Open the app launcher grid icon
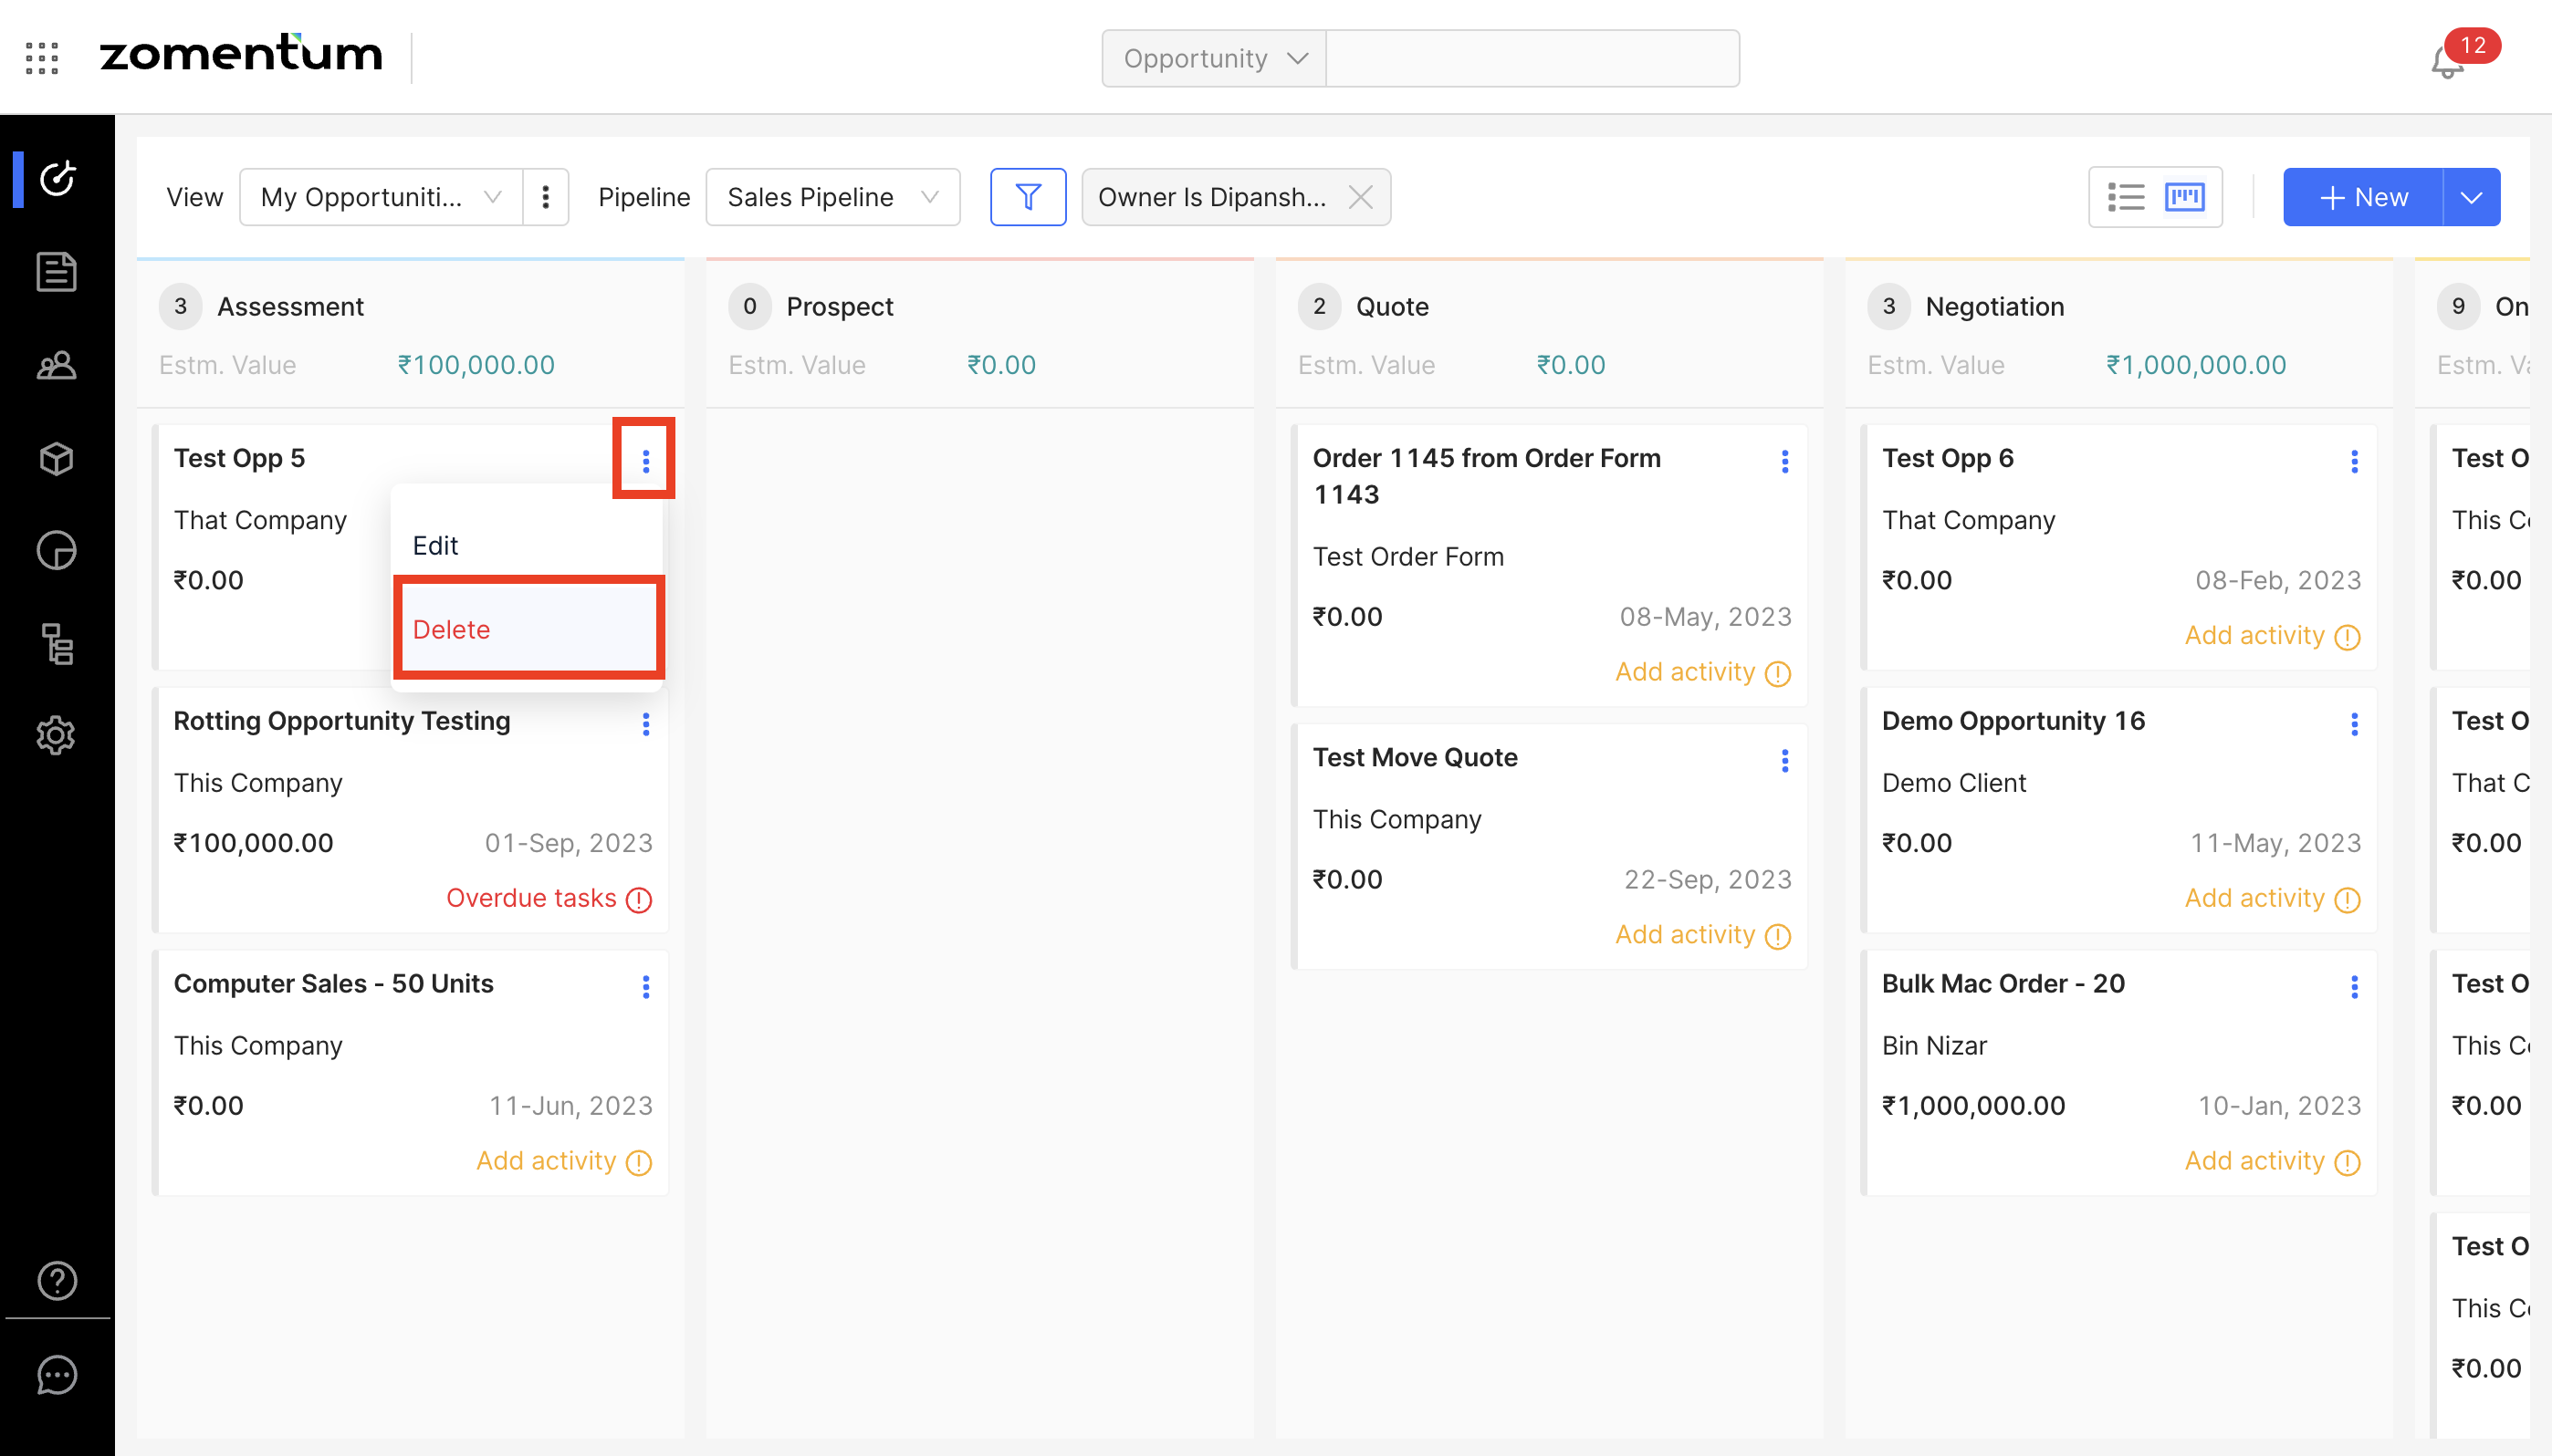The image size is (2552, 1456). tap(41, 58)
